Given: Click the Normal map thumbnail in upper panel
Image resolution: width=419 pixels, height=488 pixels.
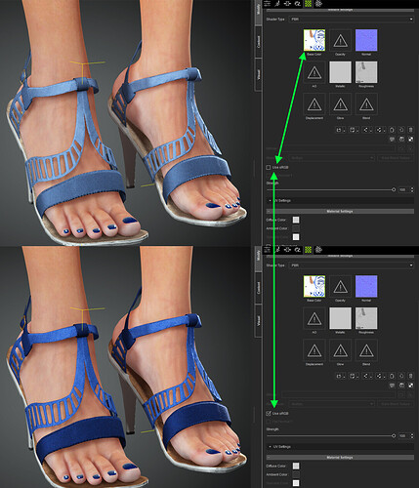Looking at the screenshot, I should (x=366, y=40).
